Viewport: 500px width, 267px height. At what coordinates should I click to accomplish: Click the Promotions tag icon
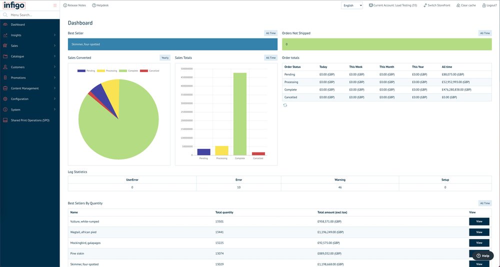pyautogui.click(x=5, y=77)
